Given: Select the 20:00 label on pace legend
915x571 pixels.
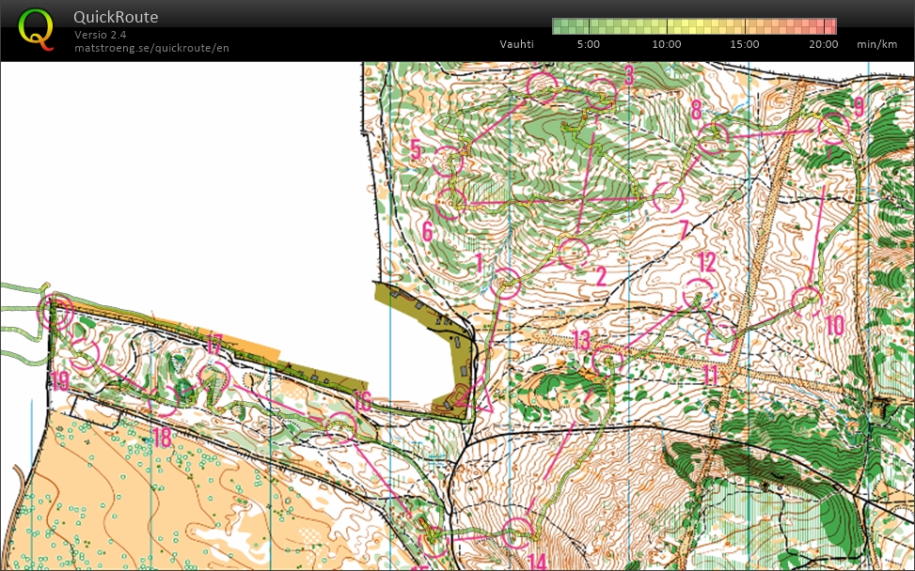Looking at the screenshot, I should click(823, 44).
